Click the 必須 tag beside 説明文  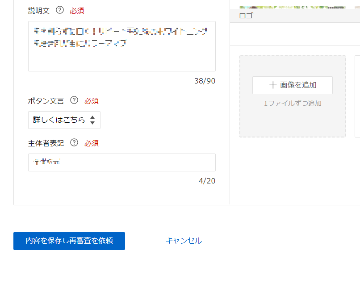click(77, 11)
